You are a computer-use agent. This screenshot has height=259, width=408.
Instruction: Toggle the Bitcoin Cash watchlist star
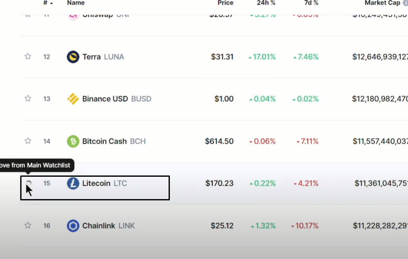28,141
